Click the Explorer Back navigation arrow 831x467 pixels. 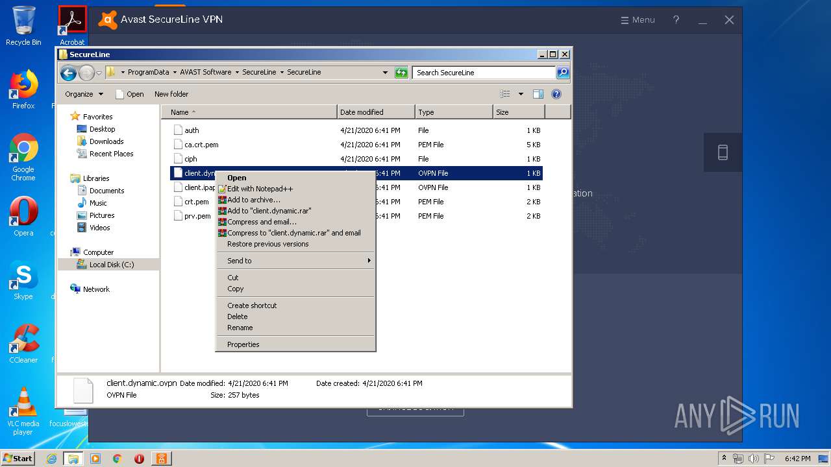(68, 73)
